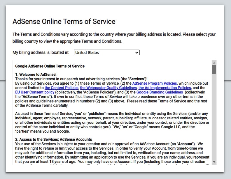This screenshot has height=179, width=231.
Task: Click the 'AdSense Online Terms of Service' page title
Action: click(x=64, y=22)
